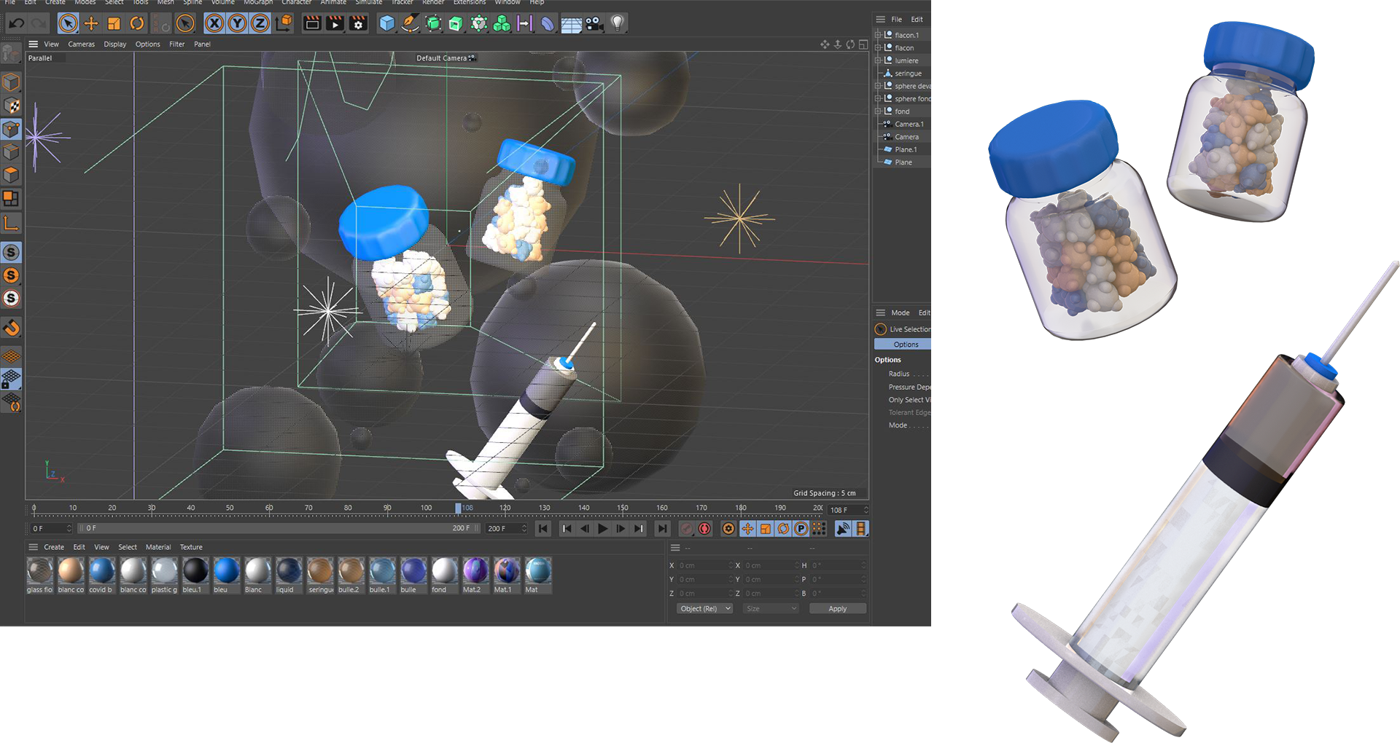Add a Cube primitive object
Viewport: 1400px width, 743px height.
(x=387, y=23)
